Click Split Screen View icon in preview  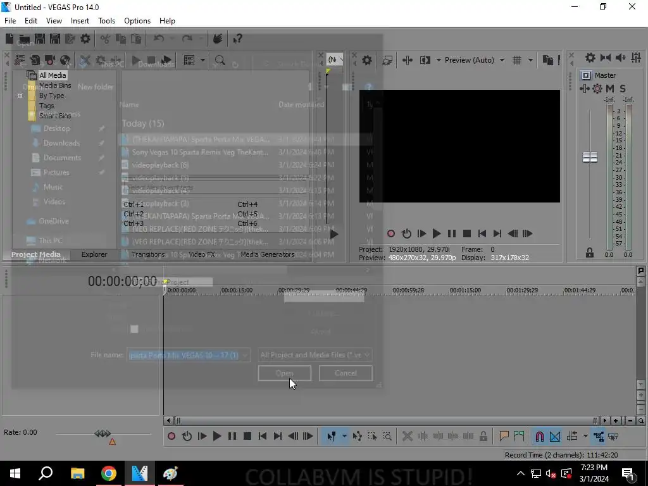[x=425, y=60]
